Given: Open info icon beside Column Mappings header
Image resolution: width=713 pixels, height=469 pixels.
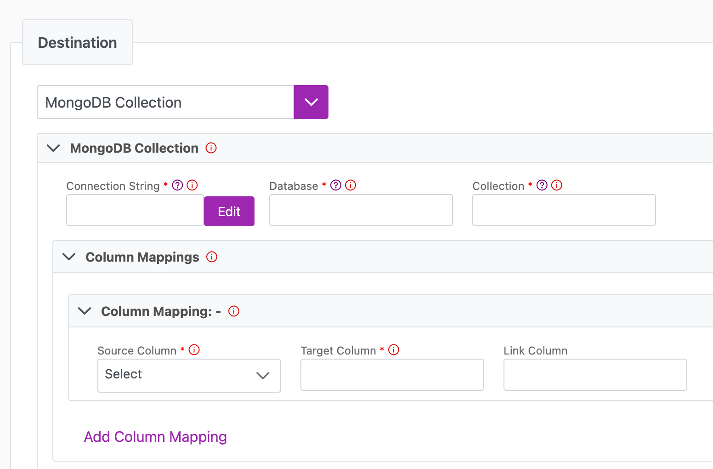Looking at the screenshot, I should pos(212,257).
